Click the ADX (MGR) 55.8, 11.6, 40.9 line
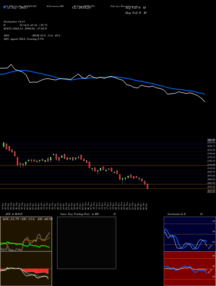 point(32,36)
